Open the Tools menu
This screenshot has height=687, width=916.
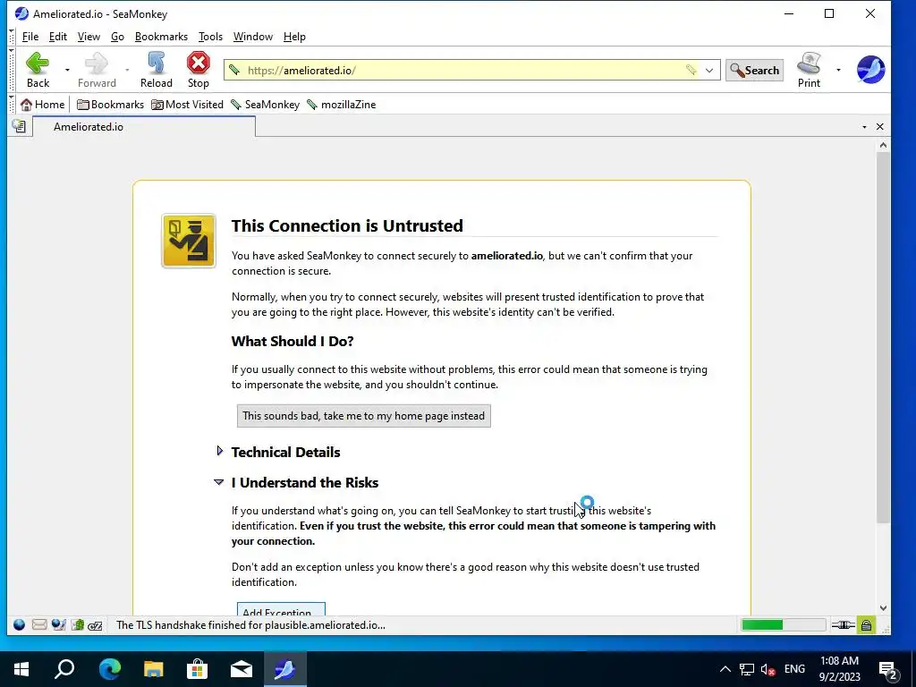210,36
